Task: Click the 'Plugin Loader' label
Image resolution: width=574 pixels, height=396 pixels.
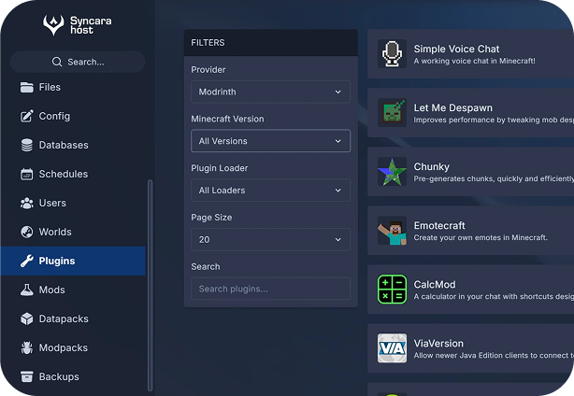Action: tap(220, 168)
